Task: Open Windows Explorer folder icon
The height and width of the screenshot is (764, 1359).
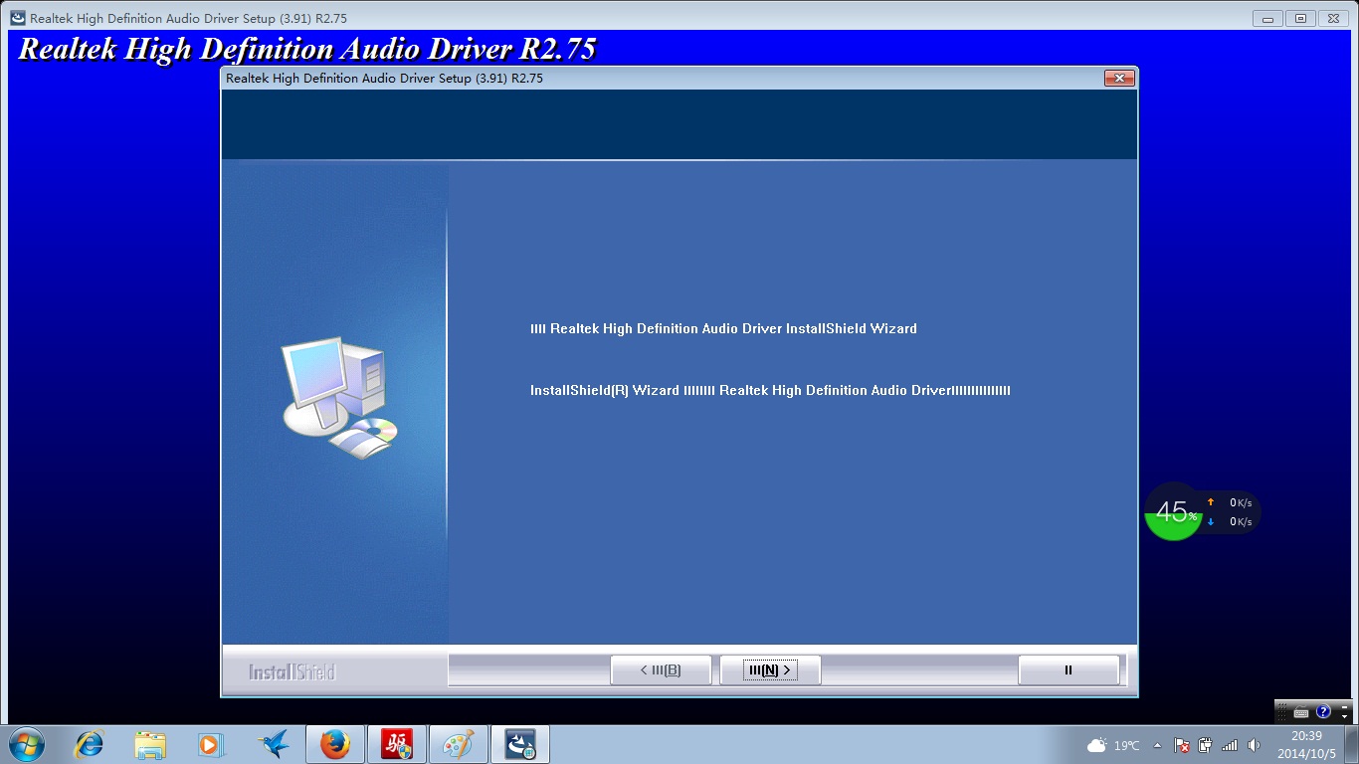Action: pos(151,744)
